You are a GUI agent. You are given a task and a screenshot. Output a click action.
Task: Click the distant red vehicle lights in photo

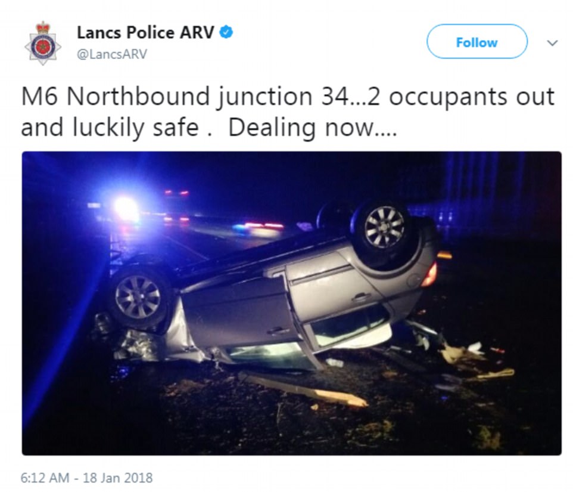[176, 192]
